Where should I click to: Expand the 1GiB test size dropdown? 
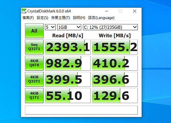click(x=69, y=27)
